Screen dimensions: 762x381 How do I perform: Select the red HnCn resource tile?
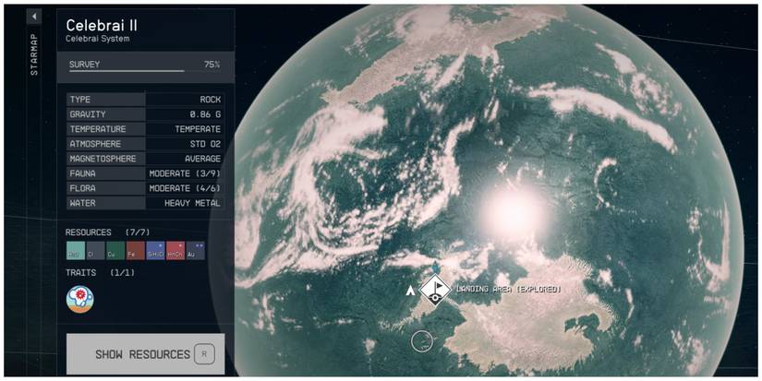coord(175,251)
